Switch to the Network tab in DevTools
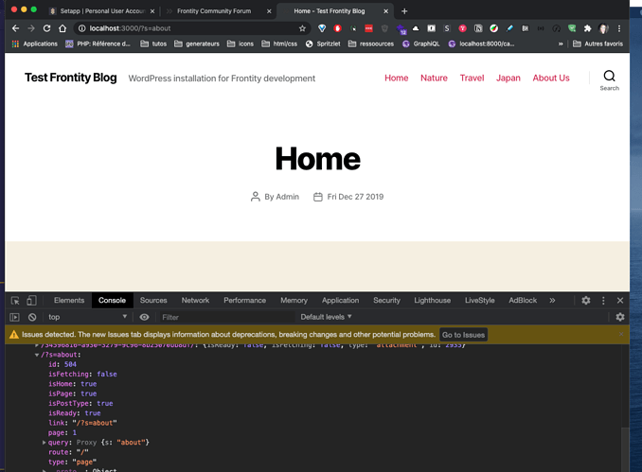This screenshot has height=472, width=642. pyautogui.click(x=195, y=300)
